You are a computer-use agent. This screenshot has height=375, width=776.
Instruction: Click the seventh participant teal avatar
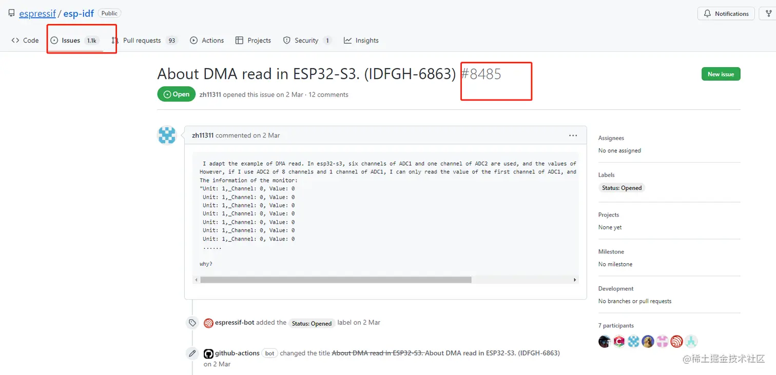coord(691,341)
